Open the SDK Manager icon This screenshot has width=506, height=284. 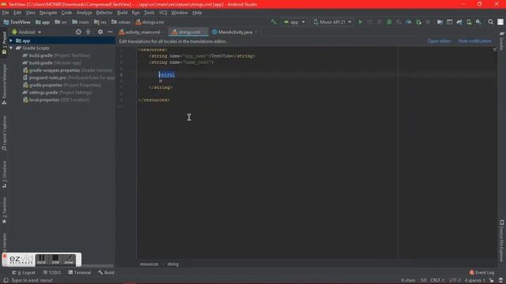pos(478,22)
